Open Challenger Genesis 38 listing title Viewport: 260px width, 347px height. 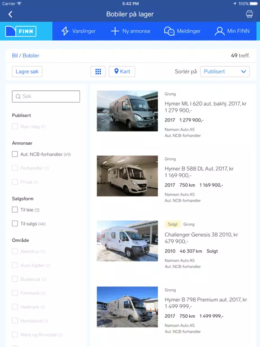point(201,238)
